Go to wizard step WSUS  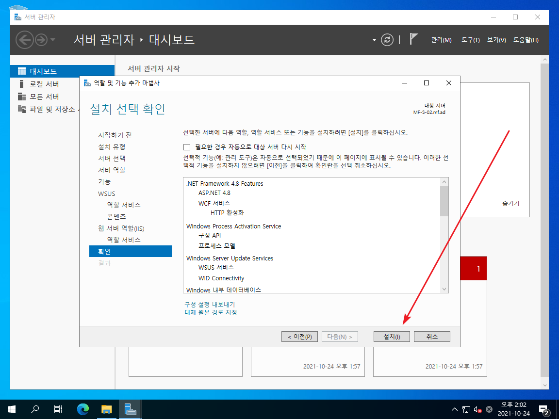tap(107, 194)
